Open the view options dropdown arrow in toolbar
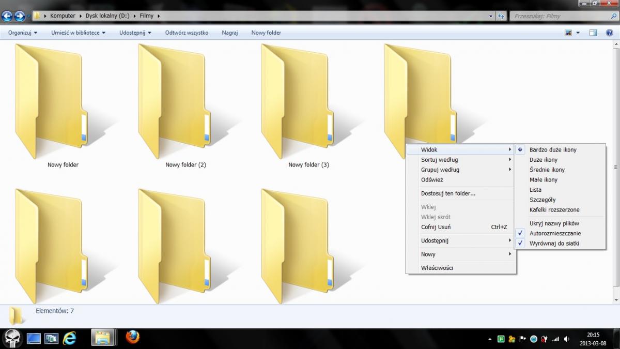Screen dimensions: 620x349 [578, 33]
